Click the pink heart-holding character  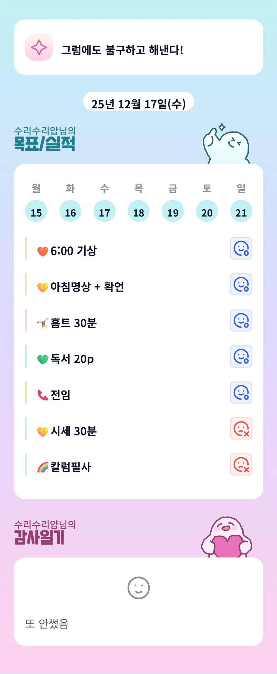(226, 538)
